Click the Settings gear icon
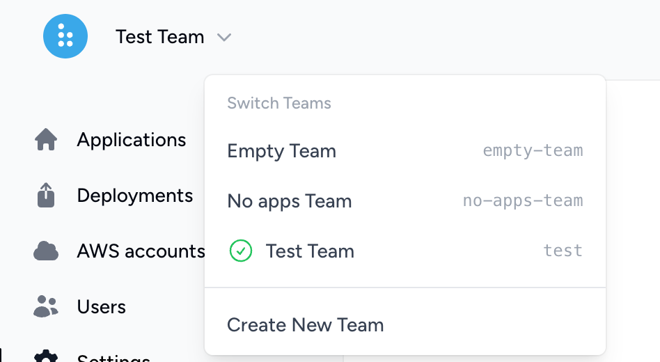This screenshot has height=362, width=660. click(46, 356)
